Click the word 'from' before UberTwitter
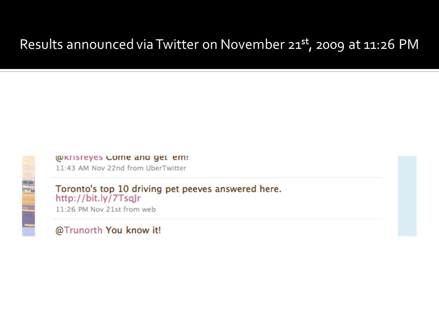The image size is (439, 329). tap(135, 168)
